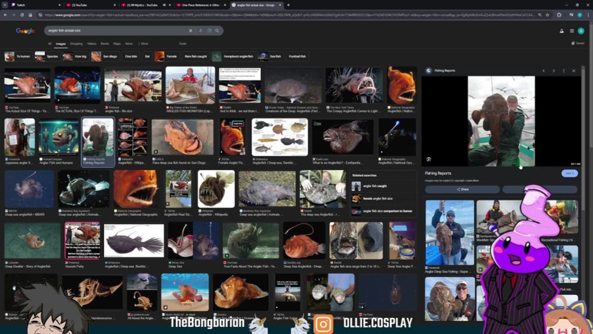
Task: Expand the More search categories menu
Action: pyautogui.click(x=144, y=44)
